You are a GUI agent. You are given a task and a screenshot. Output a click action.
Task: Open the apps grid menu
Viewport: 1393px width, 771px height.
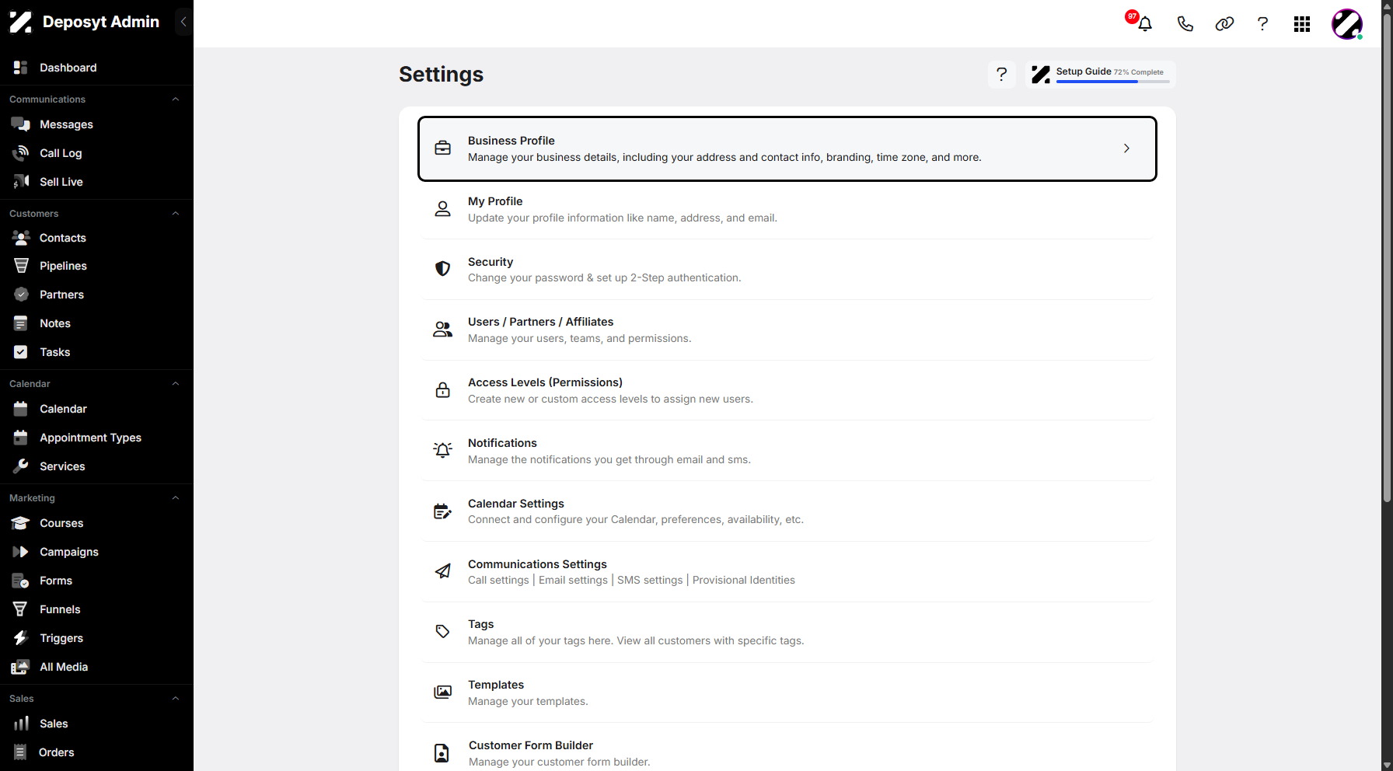(x=1302, y=24)
